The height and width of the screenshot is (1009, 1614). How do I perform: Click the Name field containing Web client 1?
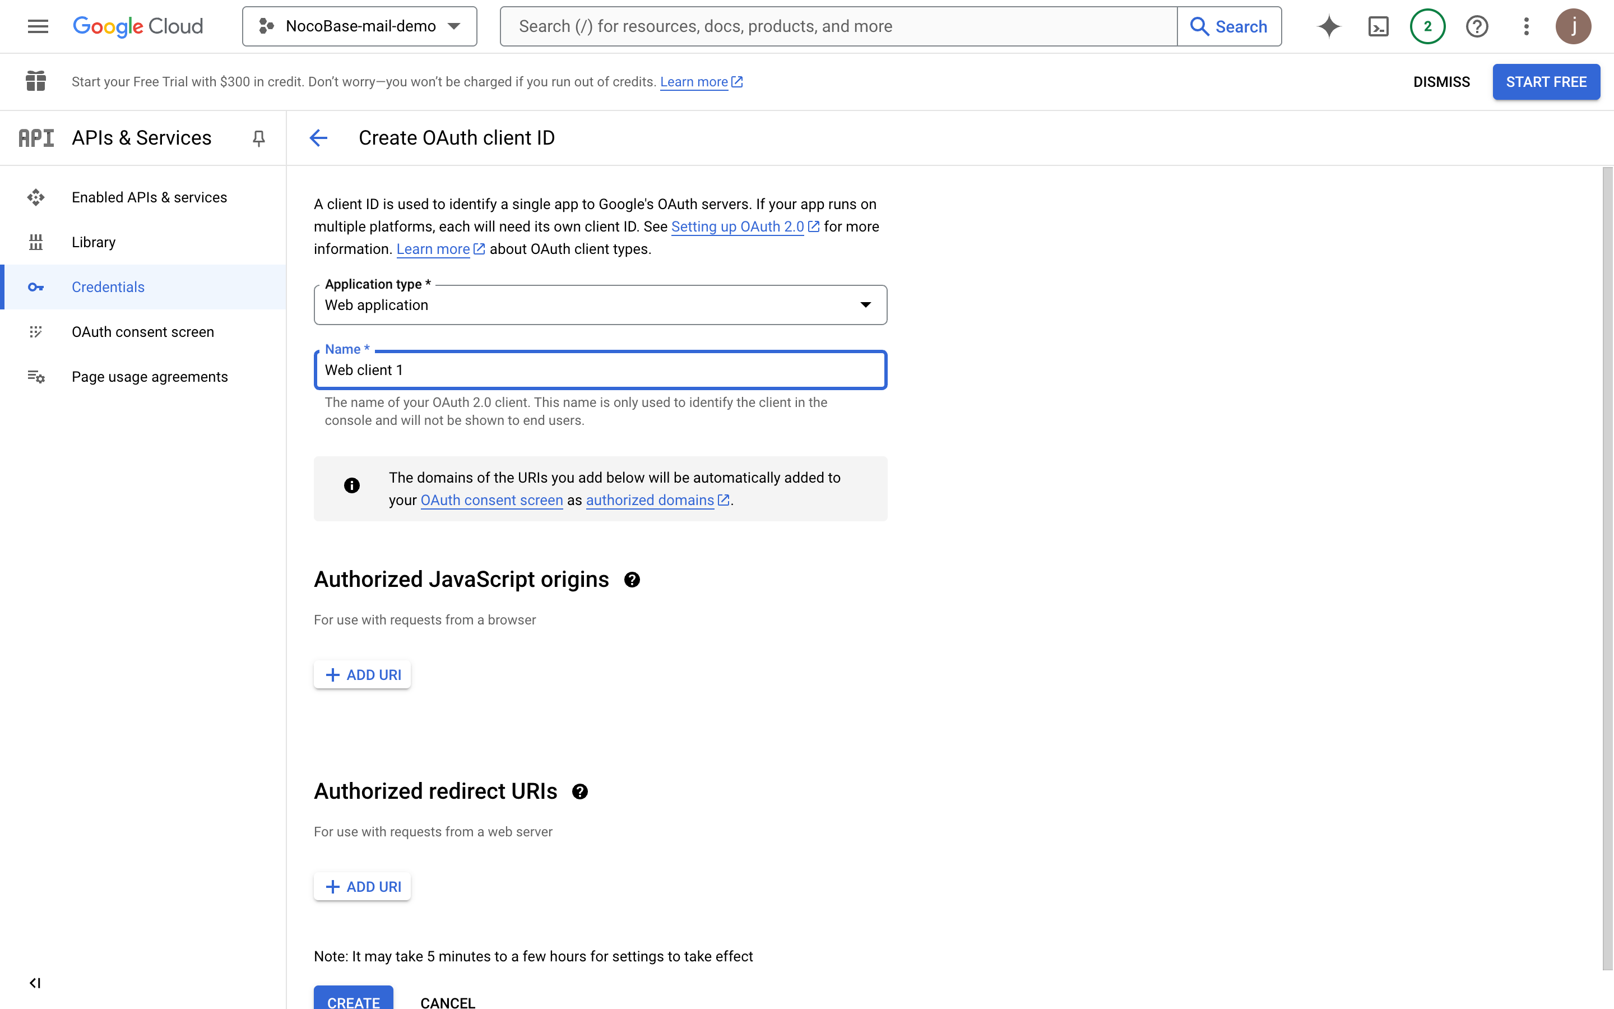(600, 371)
